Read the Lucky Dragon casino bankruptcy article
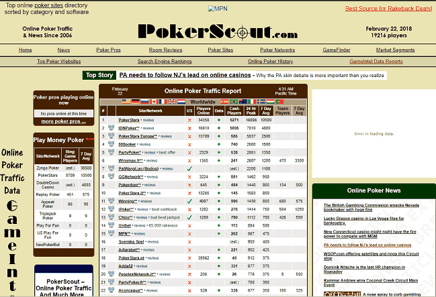The image size is (436, 297). (363, 221)
